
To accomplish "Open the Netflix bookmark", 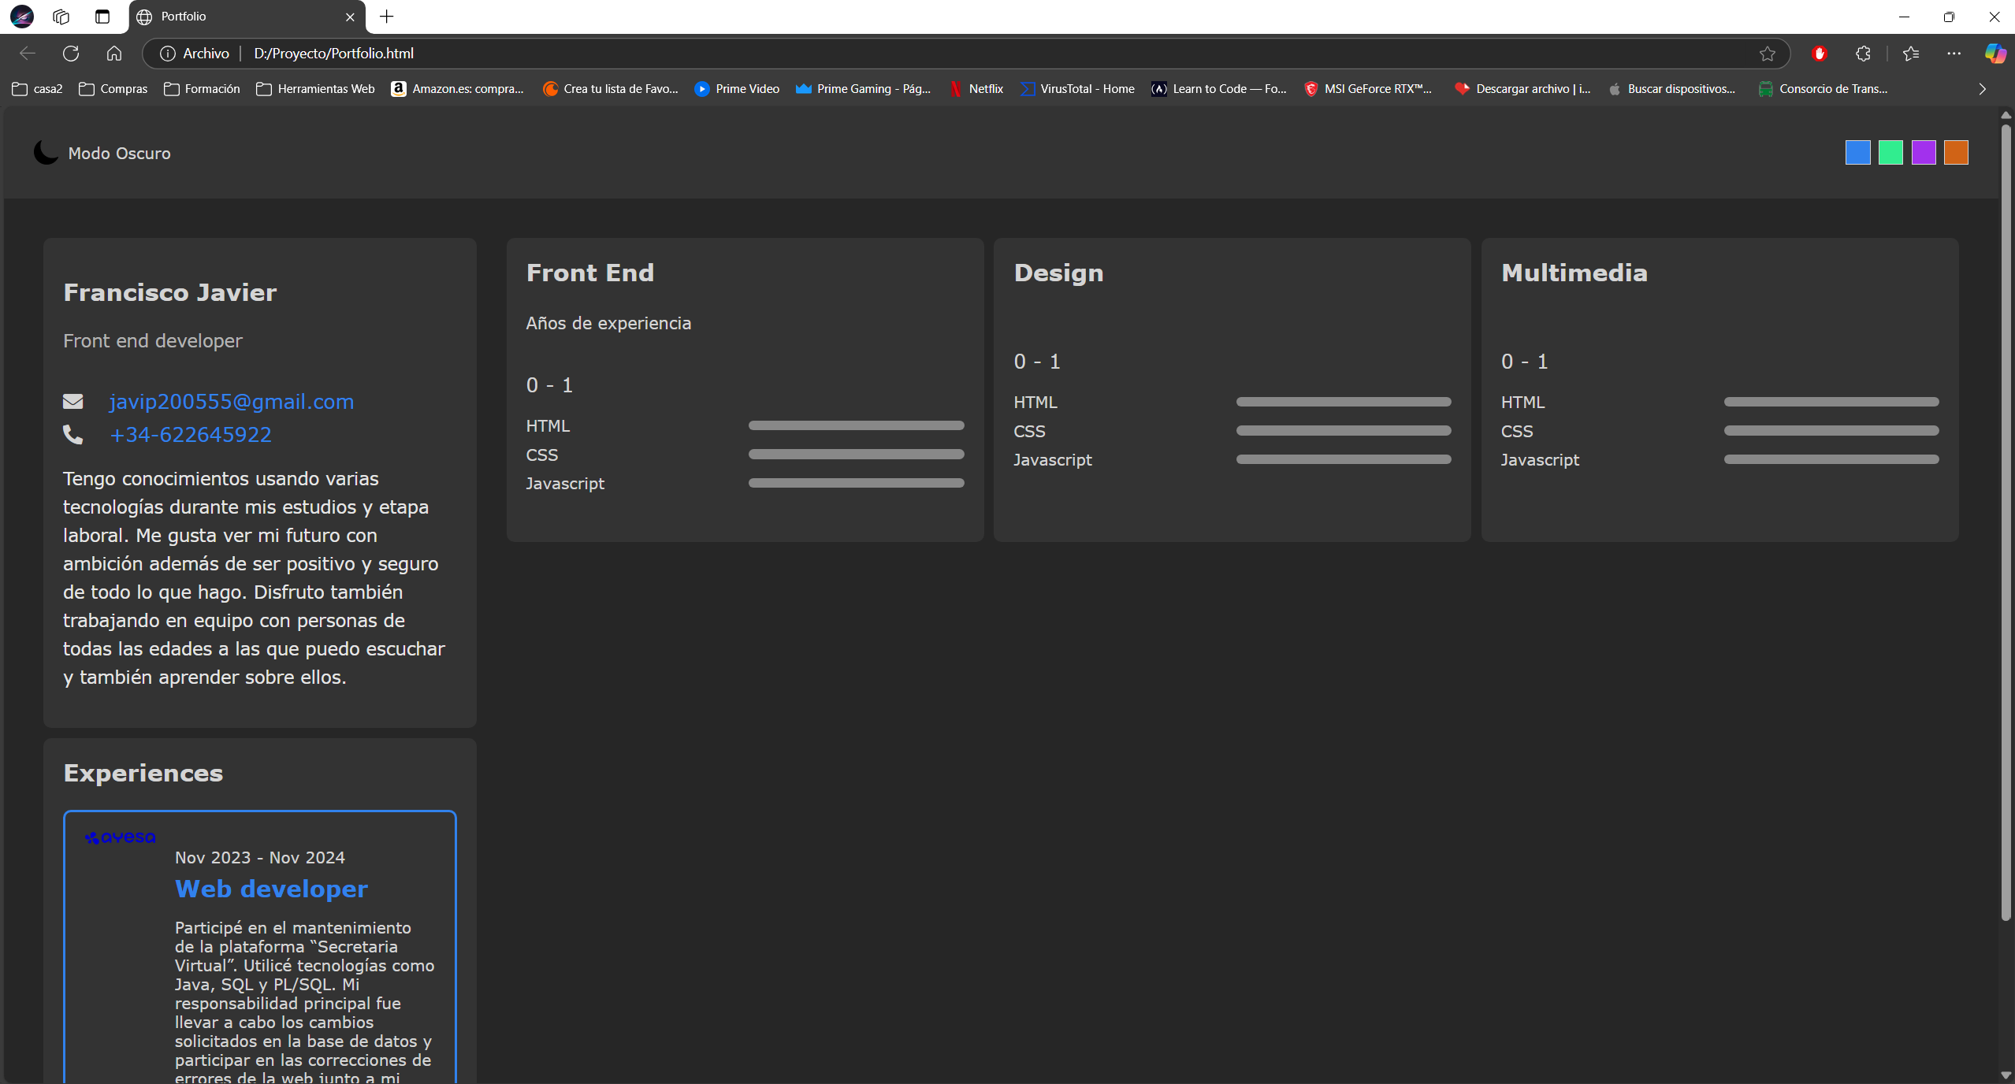I will click(976, 89).
